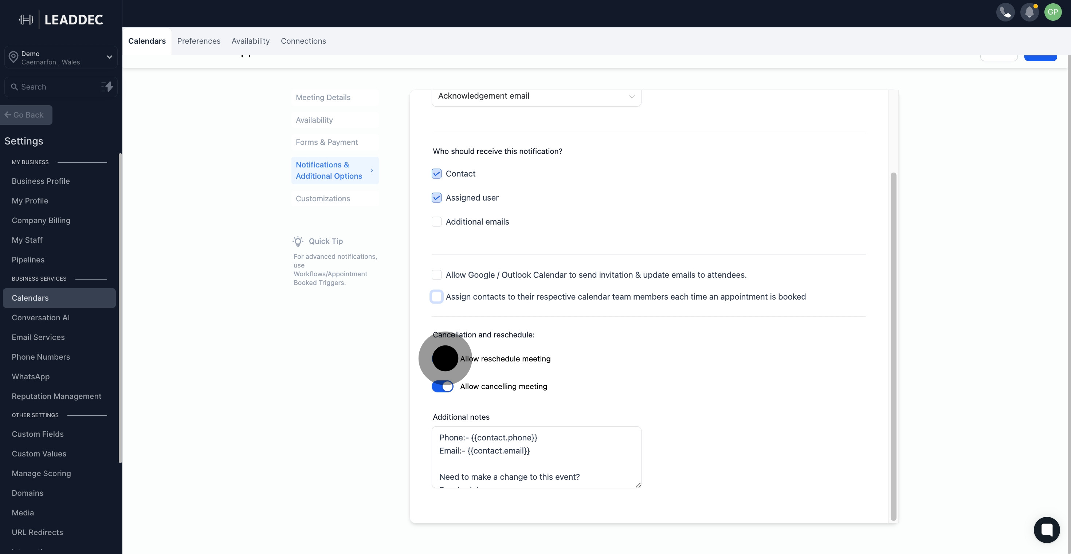Check the Additional emails checkbox
Screen dimensions: 1071x554
436,222
